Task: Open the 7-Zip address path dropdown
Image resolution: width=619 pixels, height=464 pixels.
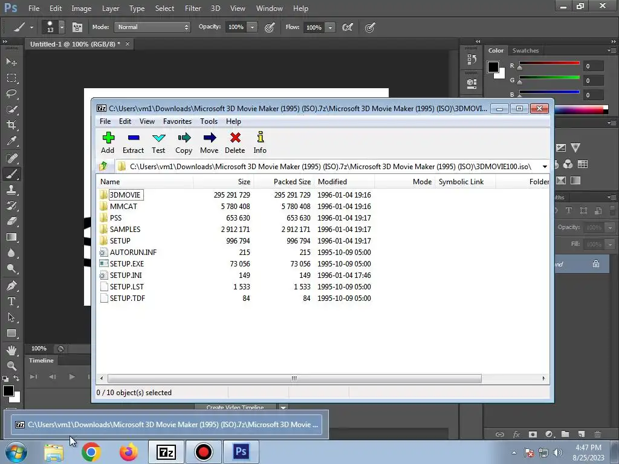Action: (545, 167)
